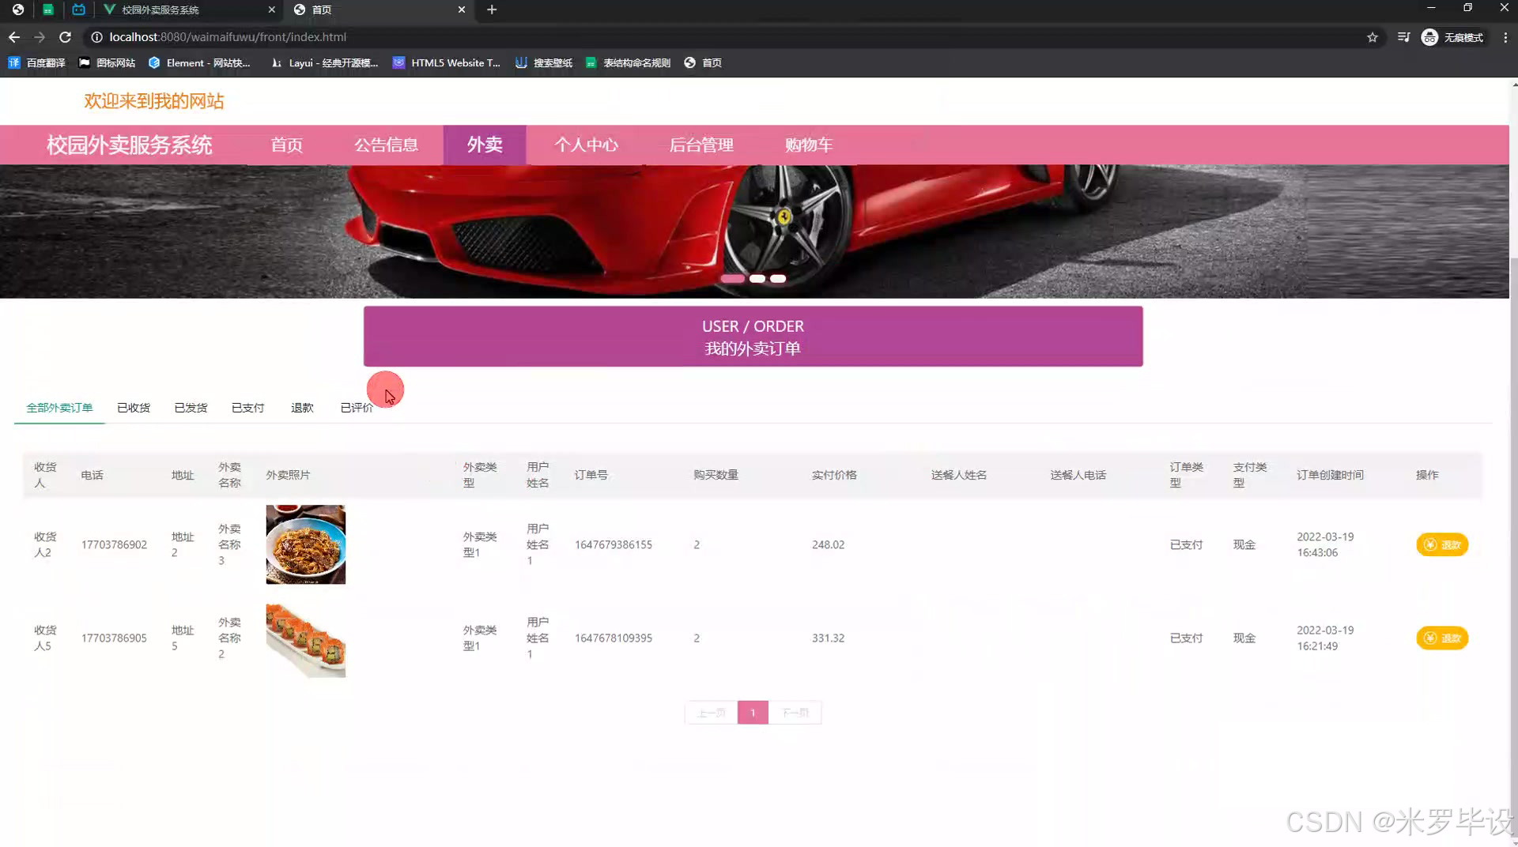Click the 实付价格 column header
The image size is (1518, 847).
[834, 475]
